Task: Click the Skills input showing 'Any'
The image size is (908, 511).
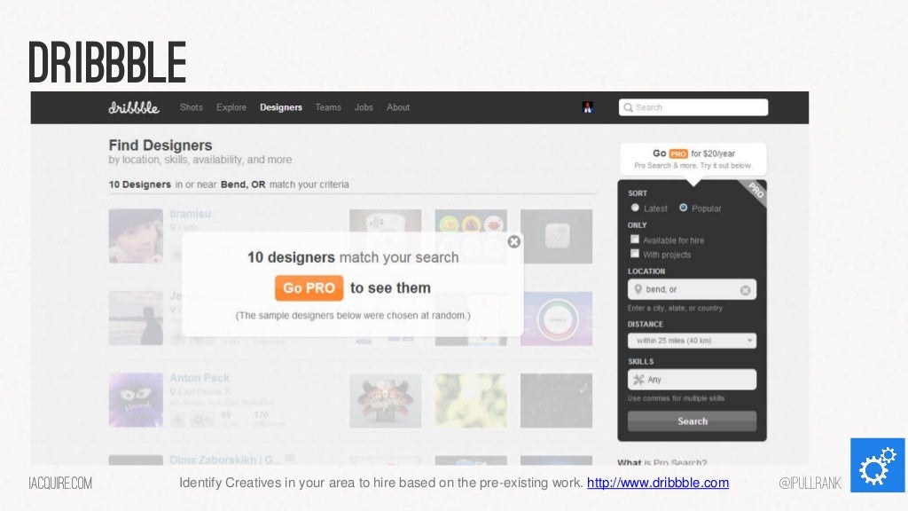Action: (692, 380)
